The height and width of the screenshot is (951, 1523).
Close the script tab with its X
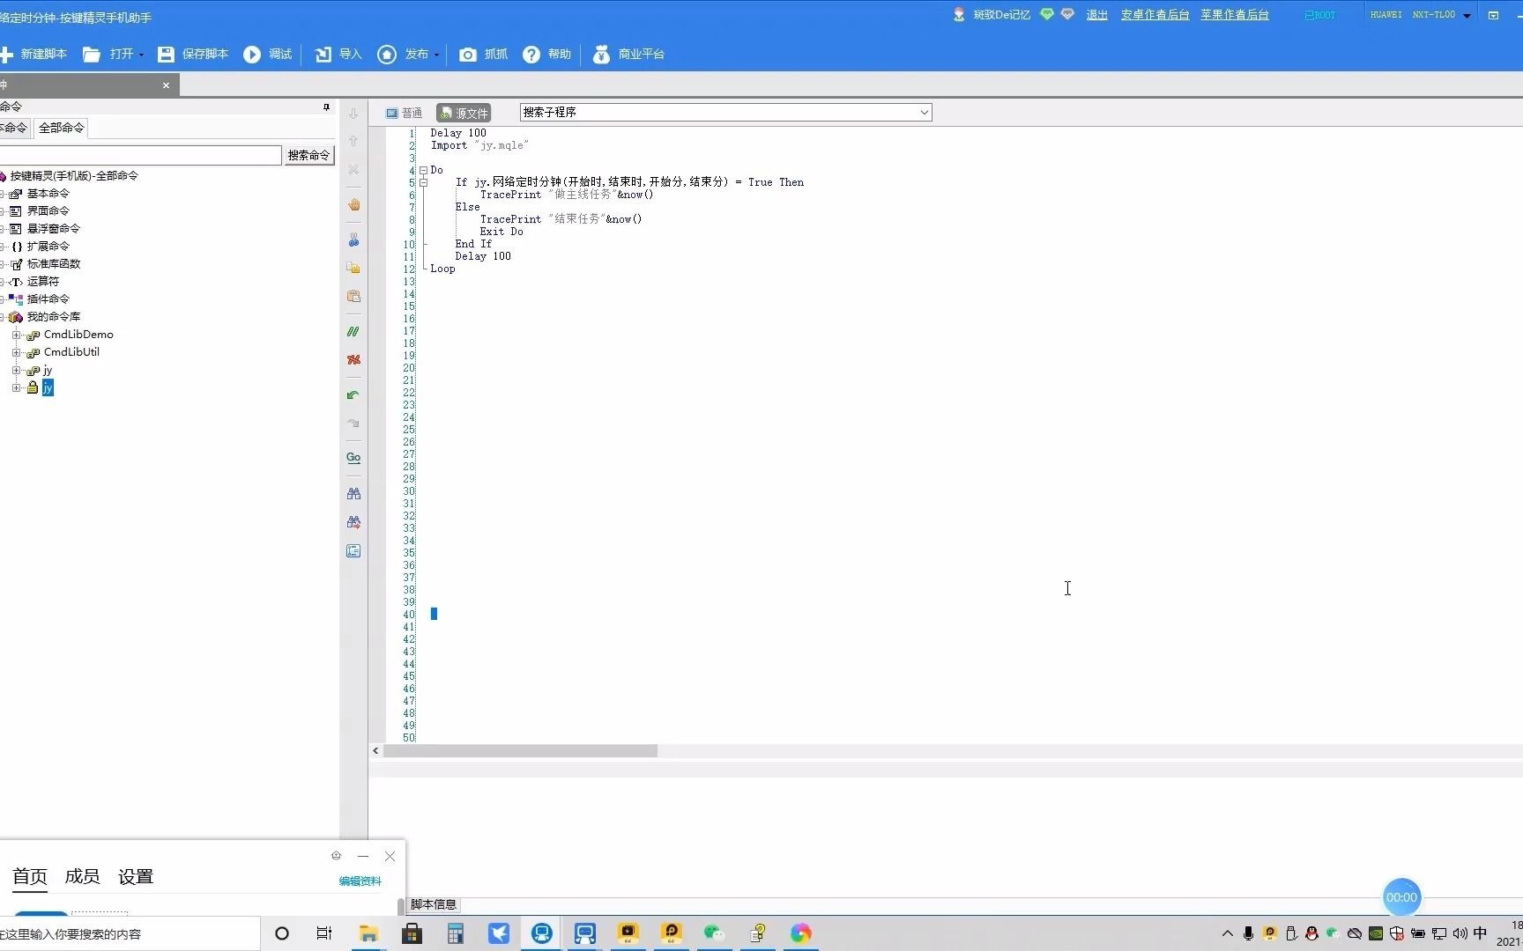tap(166, 85)
